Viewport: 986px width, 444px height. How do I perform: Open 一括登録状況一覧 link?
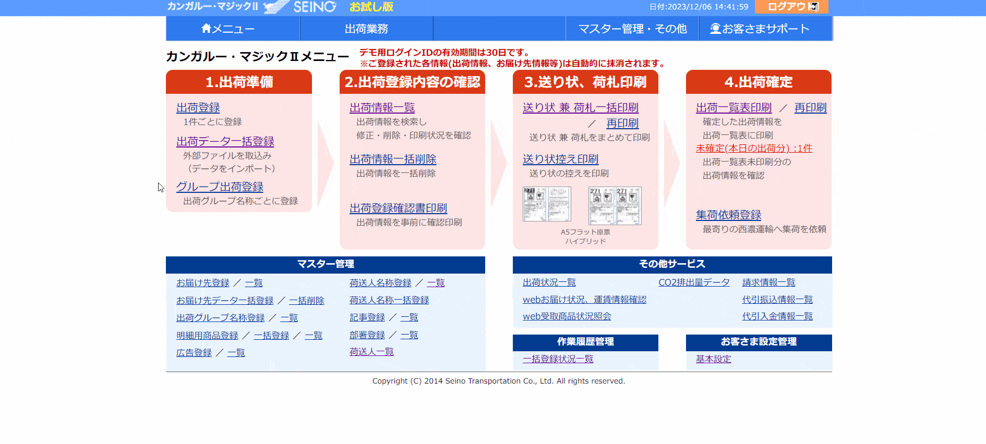point(558,359)
